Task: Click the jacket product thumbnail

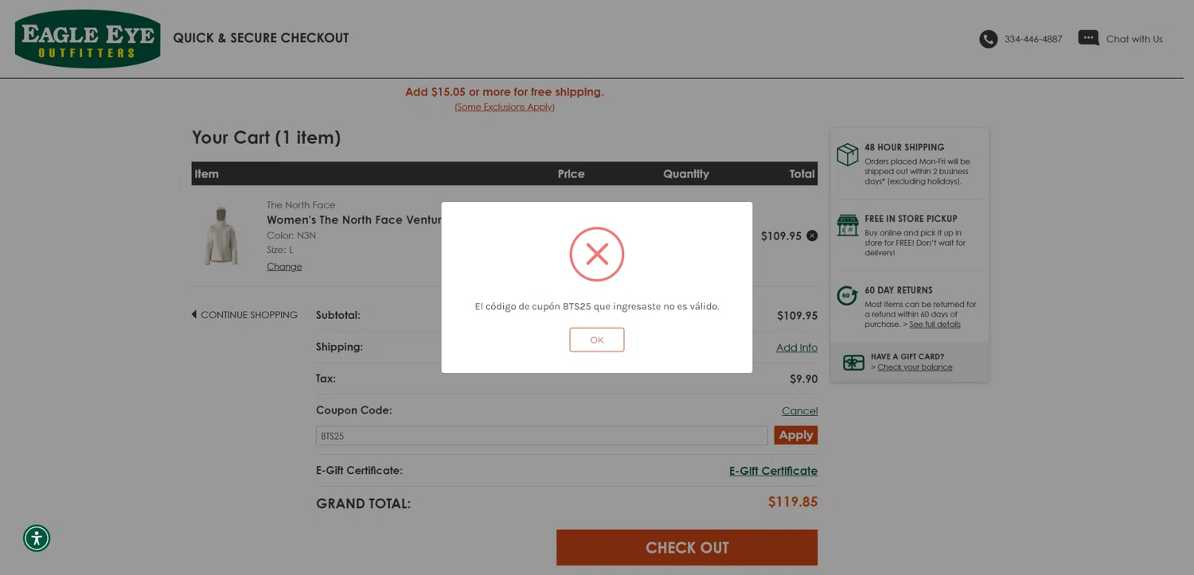Action: click(221, 235)
